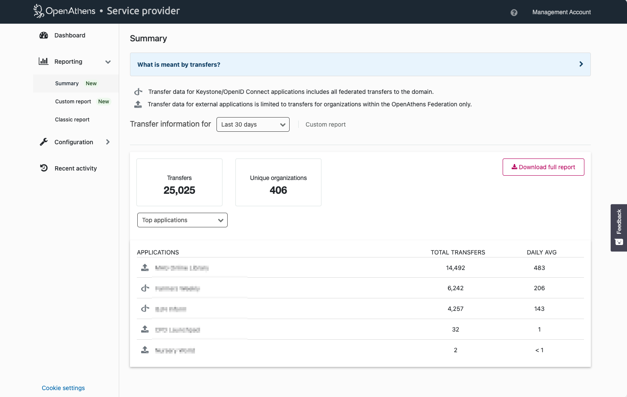
Task: Select Summary in the Reporting menu
Action: [x=67, y=84]
